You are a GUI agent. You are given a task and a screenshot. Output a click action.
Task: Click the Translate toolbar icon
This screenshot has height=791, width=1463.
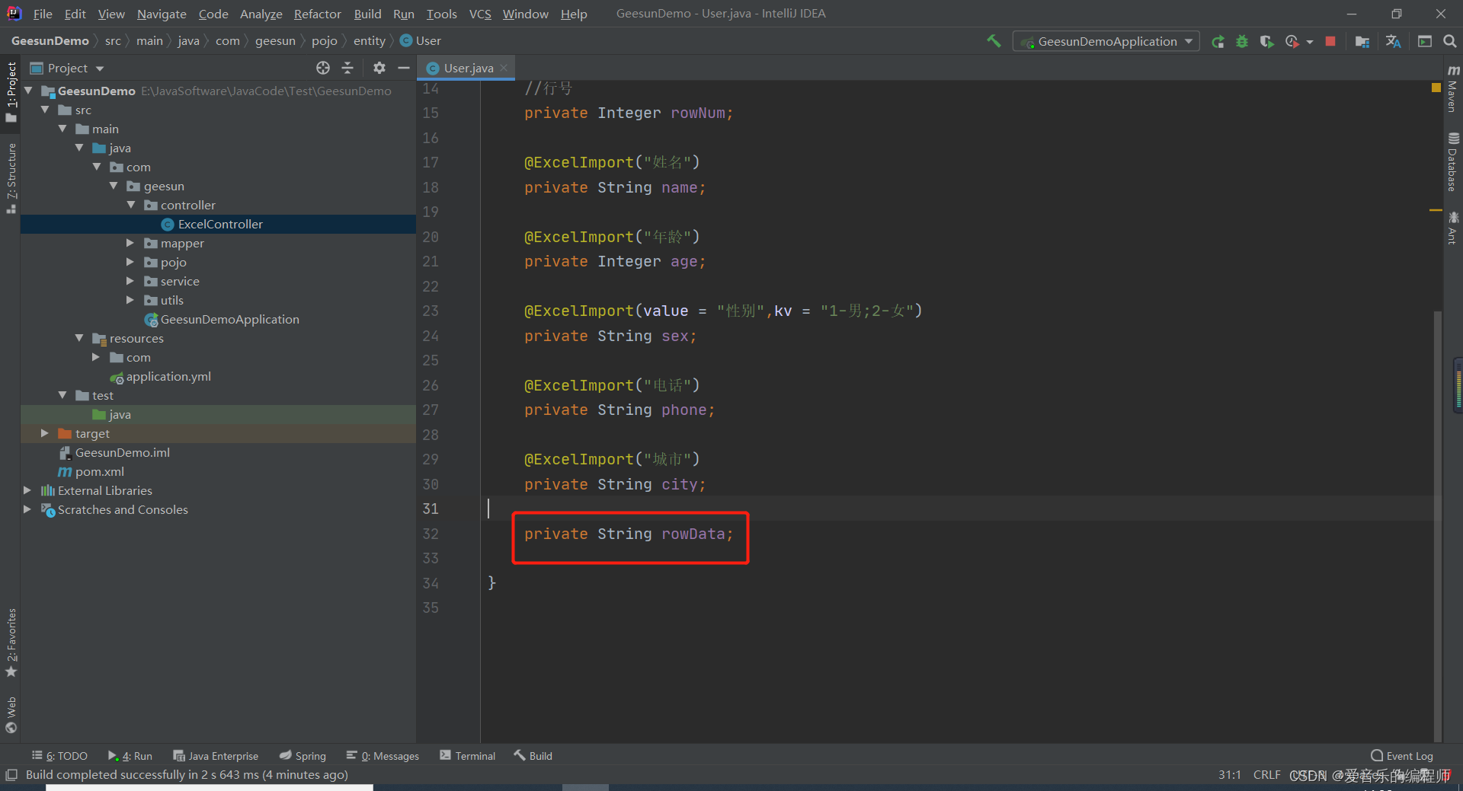click(x=1394, y=41)
